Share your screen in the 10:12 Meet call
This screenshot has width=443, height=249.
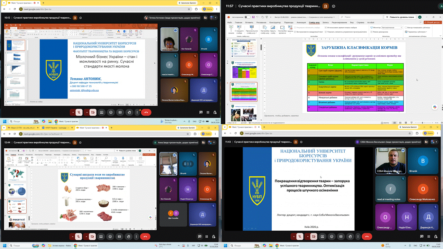pyautogui.click(x=102, y=112)
